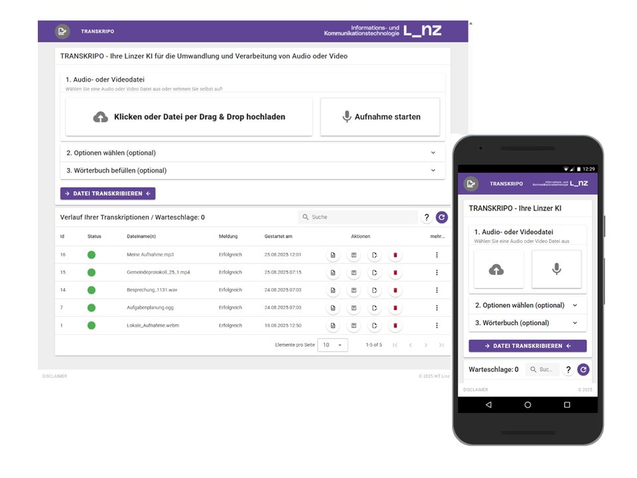The height and width of the screenshot is (478, 637).
Task: Tap Android home circle button
Action: [528, 405]
